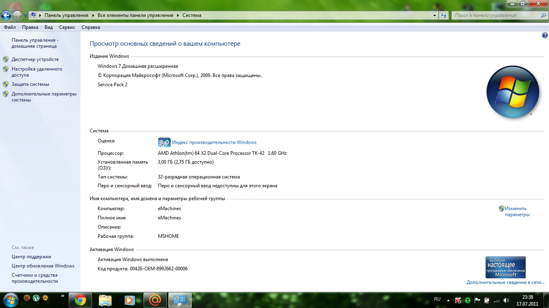Click the genuine Microsoft software badge
This screenshot has width=549, height=308.
[506, 267]
